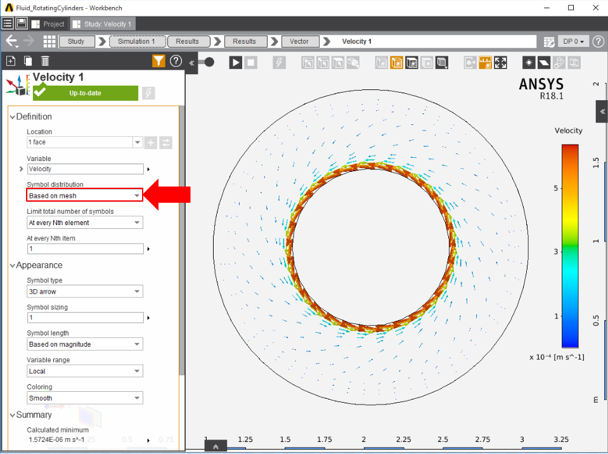Click the swap location selection button

tap(165, 143)
